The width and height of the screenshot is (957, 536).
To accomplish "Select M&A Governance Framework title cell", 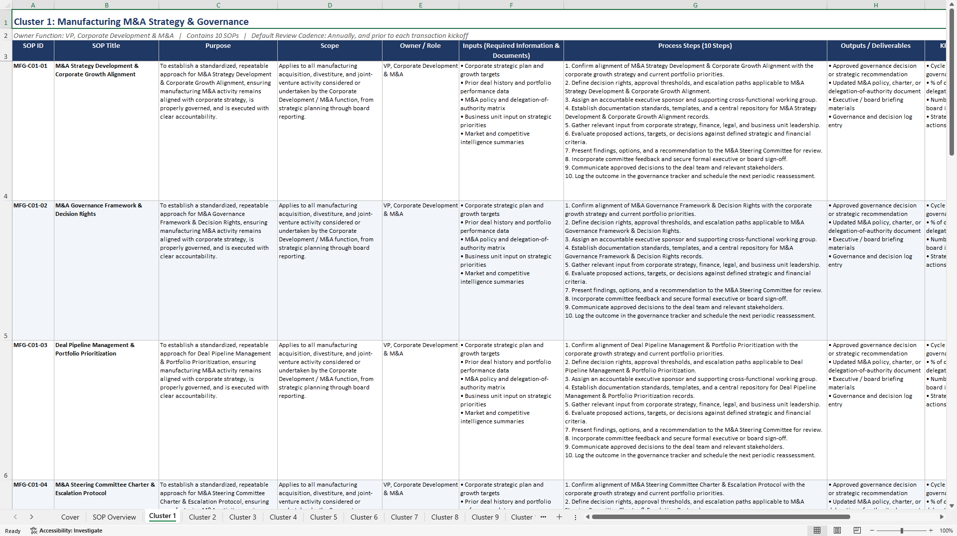I will (106, 271).
